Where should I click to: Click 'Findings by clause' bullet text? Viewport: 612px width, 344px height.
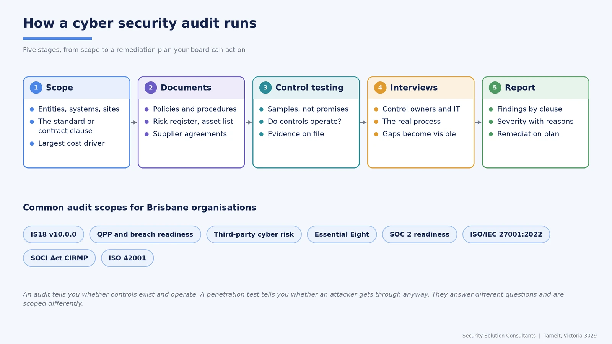530,109
